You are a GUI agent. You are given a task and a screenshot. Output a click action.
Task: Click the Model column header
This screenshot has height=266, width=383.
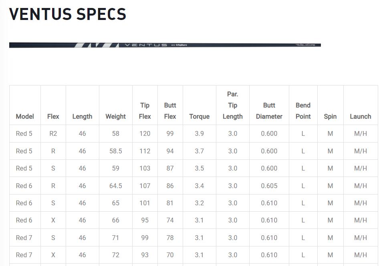click(25, 117)
